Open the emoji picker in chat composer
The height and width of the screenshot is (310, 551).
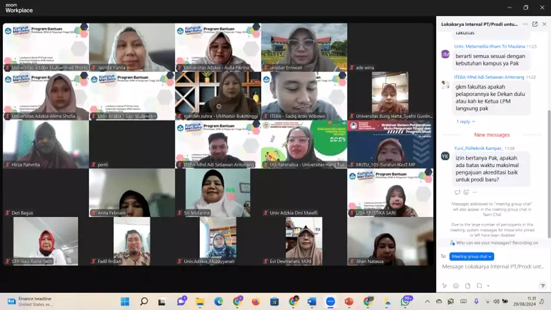[456, 286]
